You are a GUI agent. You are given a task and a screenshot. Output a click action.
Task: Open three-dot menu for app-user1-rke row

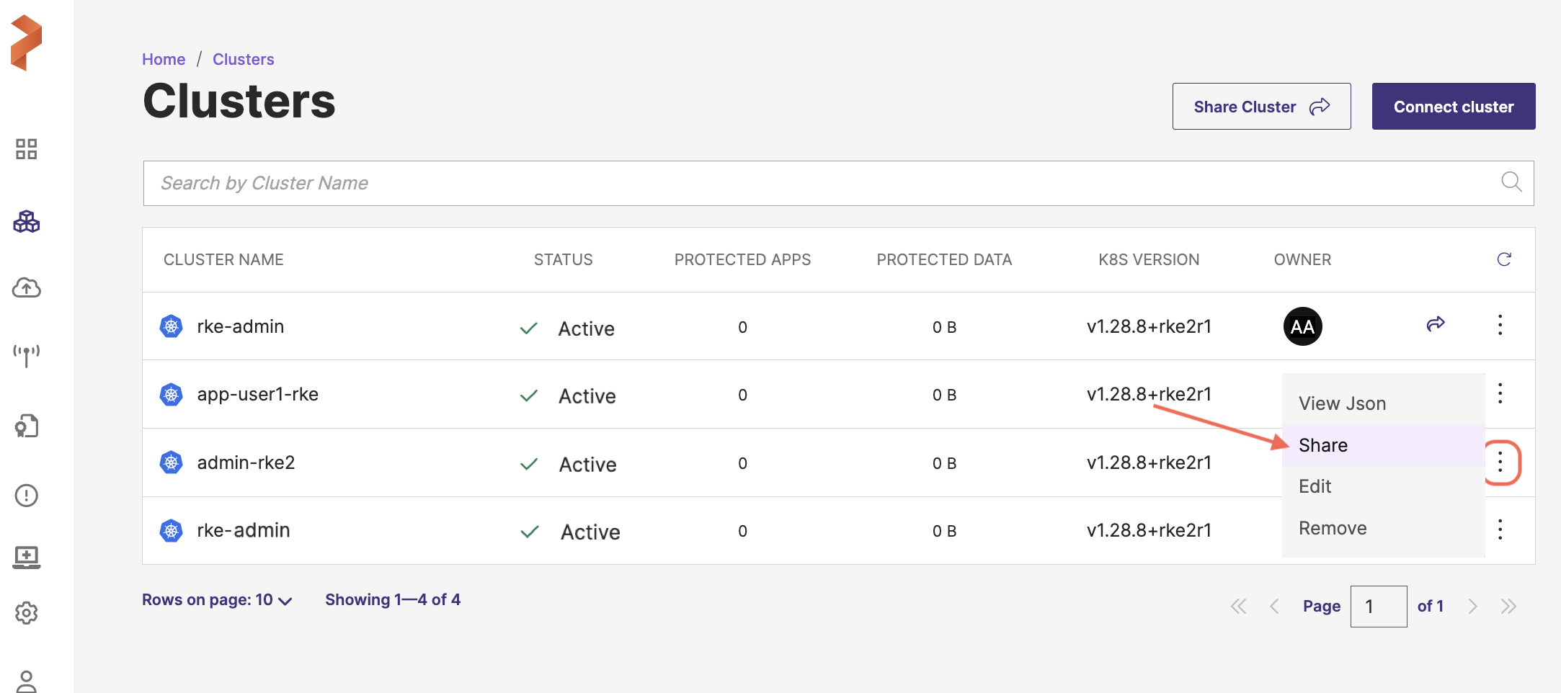click(1500, 393)
